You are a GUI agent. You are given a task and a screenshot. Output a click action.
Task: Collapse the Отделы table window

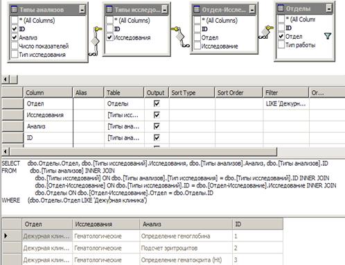329,8
